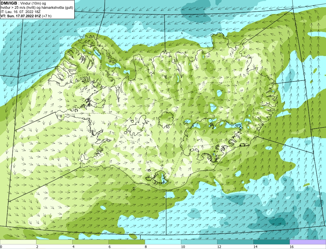Click the dark teal 14–16 m/s legend swatch
This screenshot has height=249, width=326.
point(271,242)
